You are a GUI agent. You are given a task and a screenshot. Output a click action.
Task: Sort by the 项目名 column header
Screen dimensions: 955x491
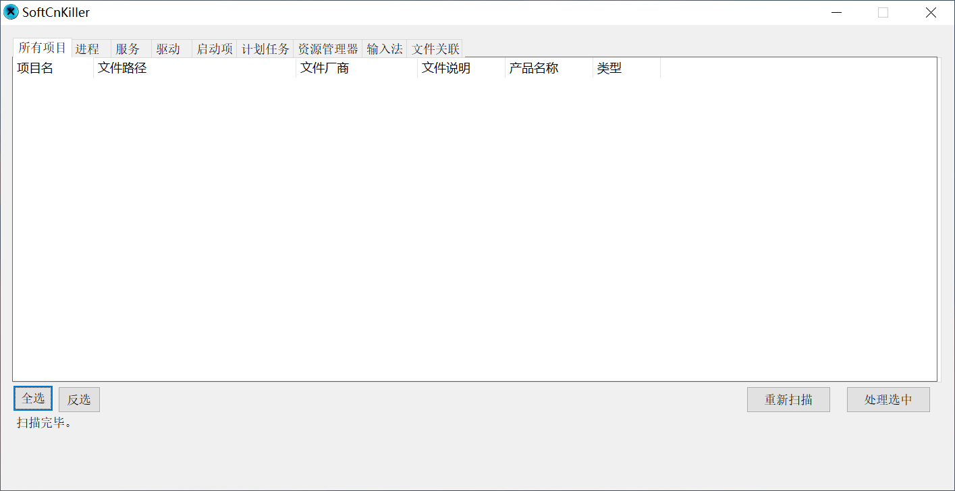(53, 68)
